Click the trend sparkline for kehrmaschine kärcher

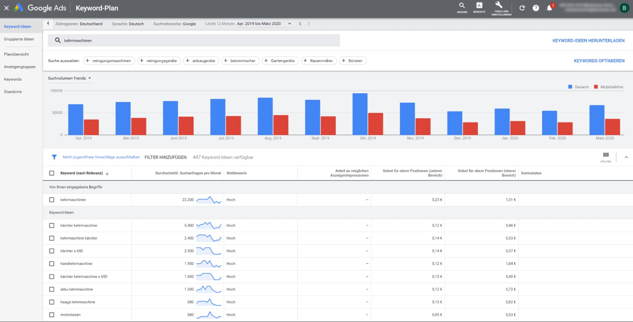(209, 238)
